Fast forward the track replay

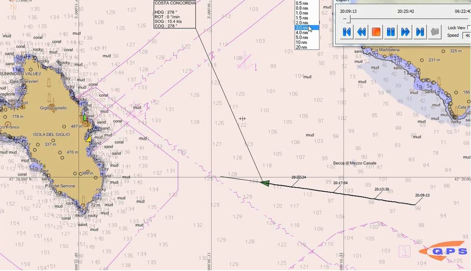pyautogui.click(x=405, y=32)
